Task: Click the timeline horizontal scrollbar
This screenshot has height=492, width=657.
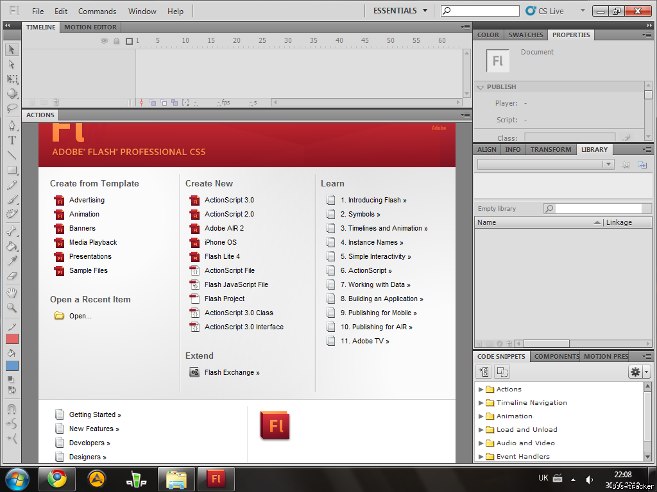Action: tap(366, 102)
